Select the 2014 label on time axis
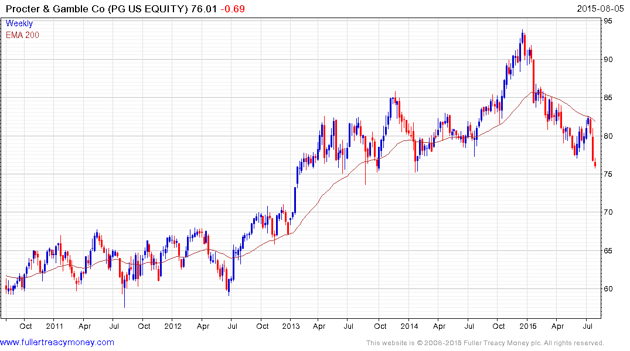This screenshot has height=351, width=630. [409, 326]
